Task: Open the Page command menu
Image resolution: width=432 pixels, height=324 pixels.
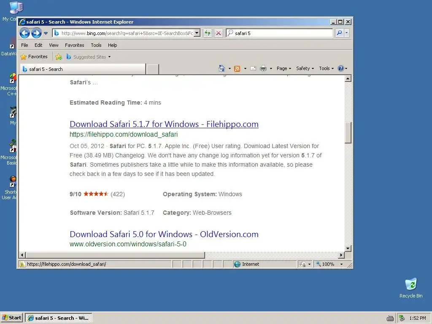Action: click(x=284, y=68)
